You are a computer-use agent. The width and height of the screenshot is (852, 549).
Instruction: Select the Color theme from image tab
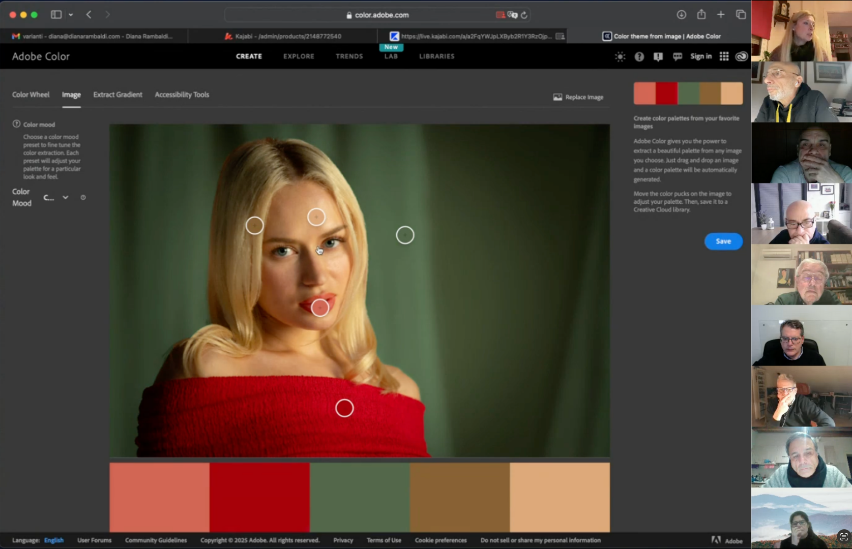click(x=659, y=36)
